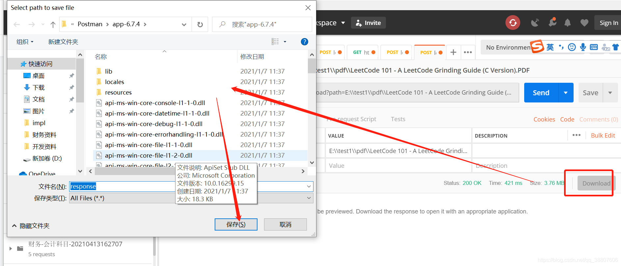The width and height of the screenshot is (621, 266).
Task: Select api-ms-win-core-file-l1-2-0.dll file
Action: point(148,155)
